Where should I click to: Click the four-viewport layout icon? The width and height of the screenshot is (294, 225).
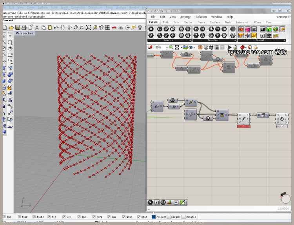click(x=107, y=28)
